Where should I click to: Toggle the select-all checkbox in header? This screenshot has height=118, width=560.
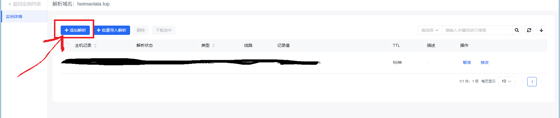pos(67,45)
